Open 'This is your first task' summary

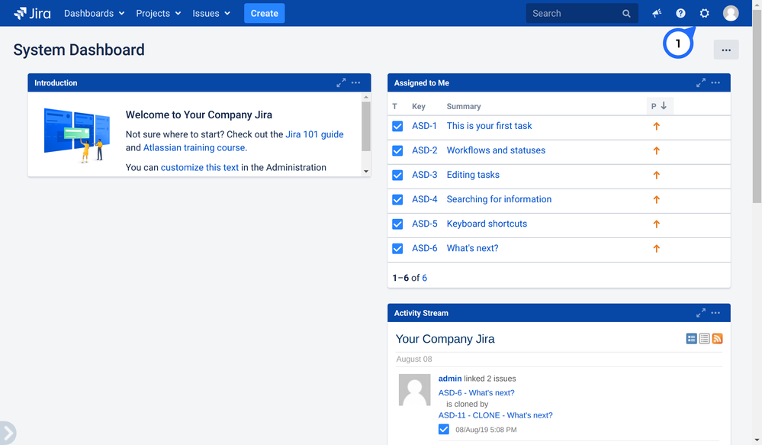[490, 126]
